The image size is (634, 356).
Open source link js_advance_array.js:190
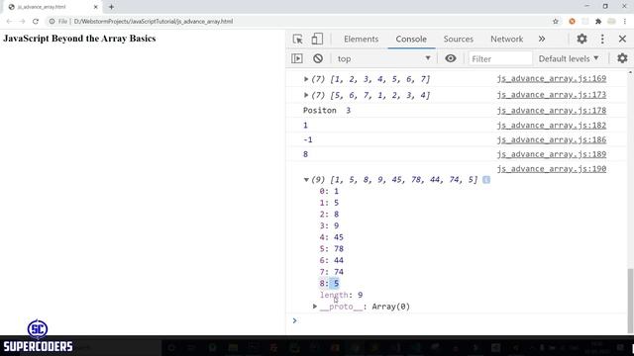[552, 169]
